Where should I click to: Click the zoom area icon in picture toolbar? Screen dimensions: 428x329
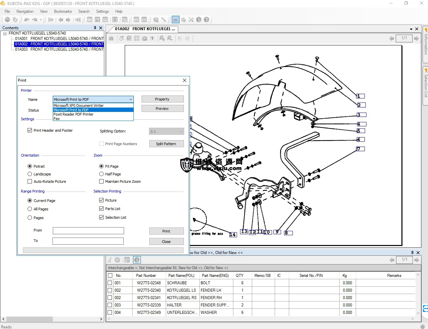[129, 38]
